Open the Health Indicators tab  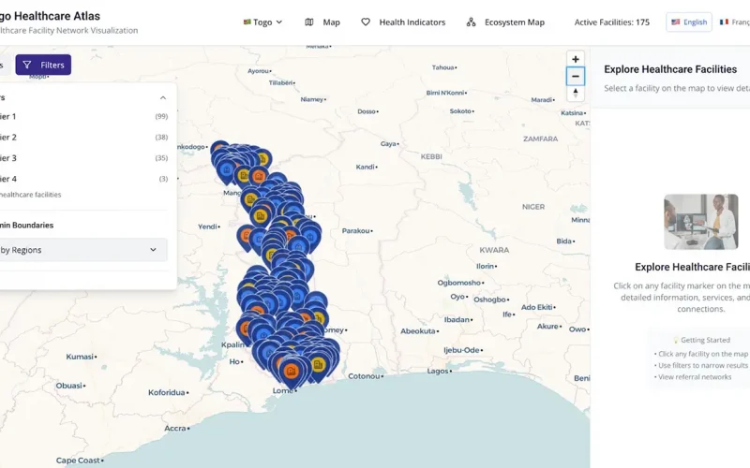[412, 22]
